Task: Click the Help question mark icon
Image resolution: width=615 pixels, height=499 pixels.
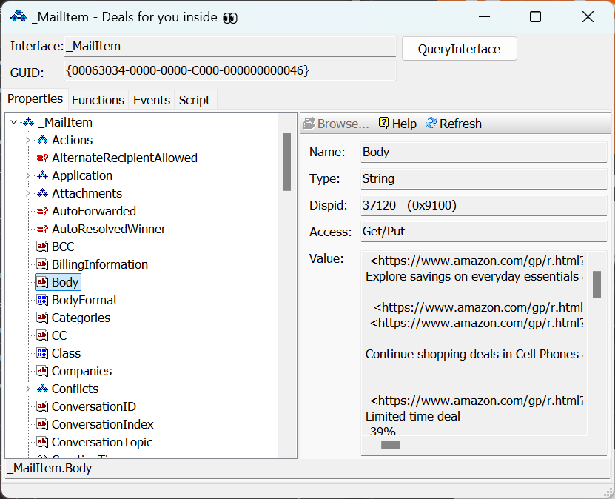Action: (x=383, y=123)
